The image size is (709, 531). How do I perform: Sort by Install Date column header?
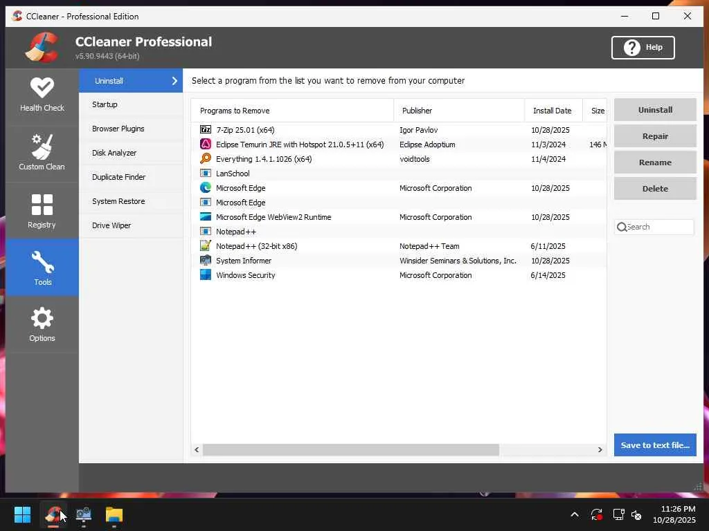click(553, 111)
